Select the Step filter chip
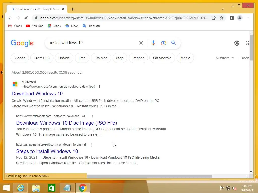The height and width of the screenshot is (193, 258). 120,58
